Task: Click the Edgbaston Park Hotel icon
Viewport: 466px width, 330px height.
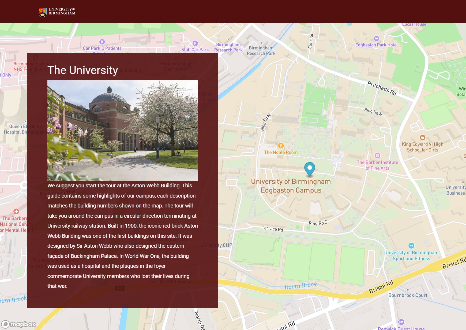Action: [x=377, y=38]
